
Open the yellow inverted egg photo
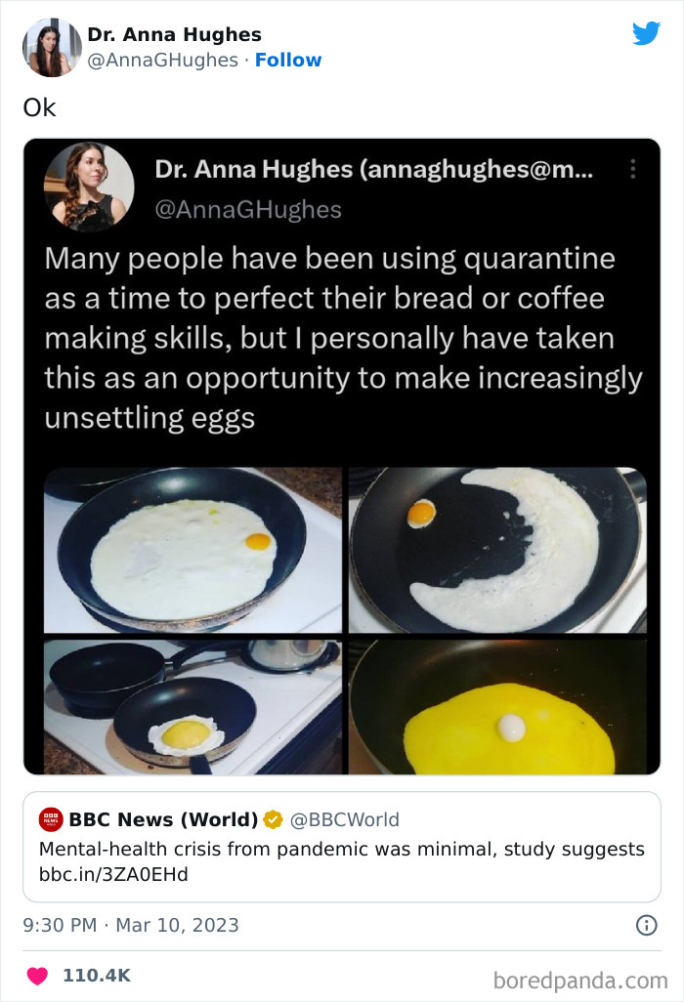pos(498,707)
